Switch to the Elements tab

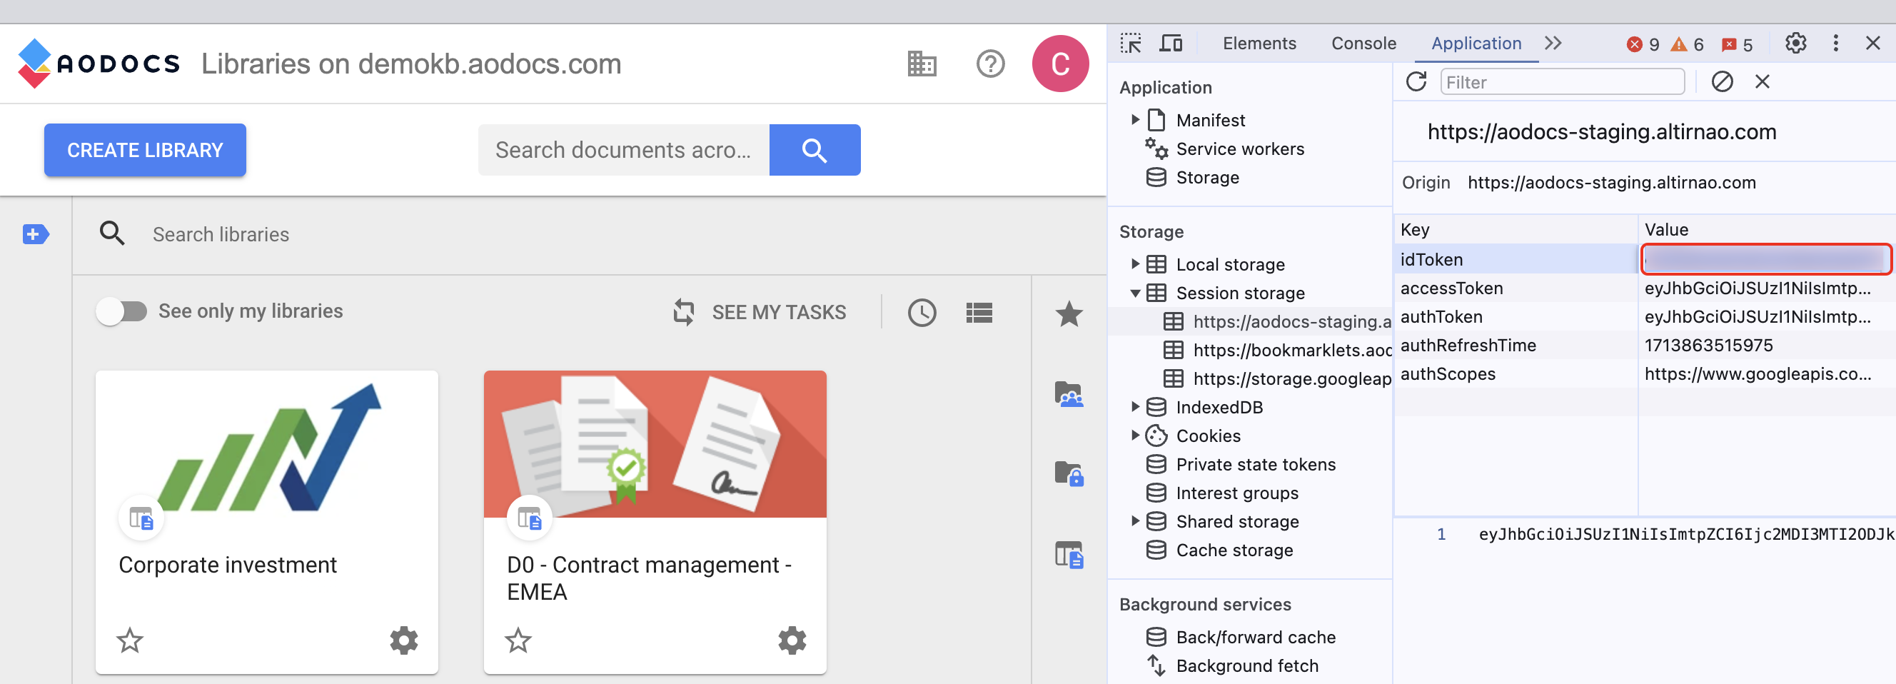click(x=1259, y=44)
